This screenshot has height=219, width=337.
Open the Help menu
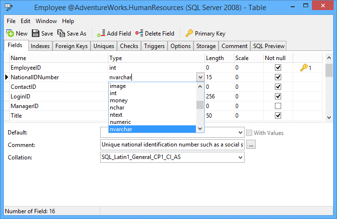[x=68, y=21]
